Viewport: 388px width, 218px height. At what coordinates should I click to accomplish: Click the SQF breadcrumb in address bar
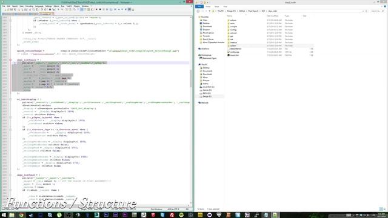[263, 11]
